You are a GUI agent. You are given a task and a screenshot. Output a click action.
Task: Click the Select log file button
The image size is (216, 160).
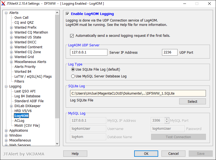[x=193, y=101]
